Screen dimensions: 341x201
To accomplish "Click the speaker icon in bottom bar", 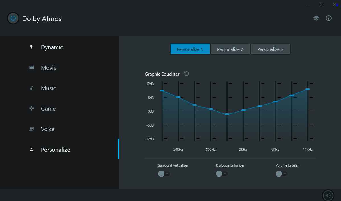I will click(x=328, y=195).
